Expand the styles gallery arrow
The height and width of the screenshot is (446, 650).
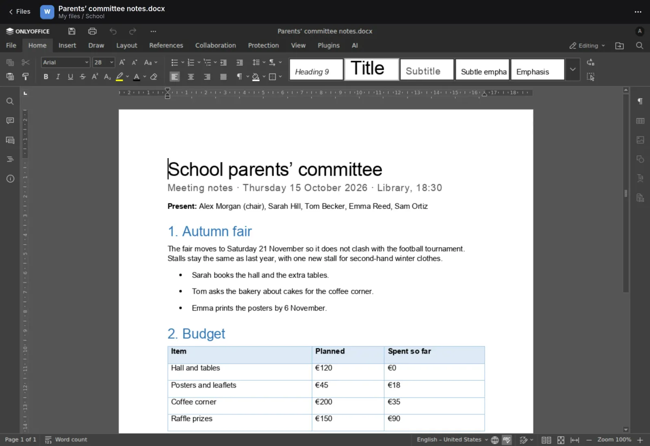point(572,69)
